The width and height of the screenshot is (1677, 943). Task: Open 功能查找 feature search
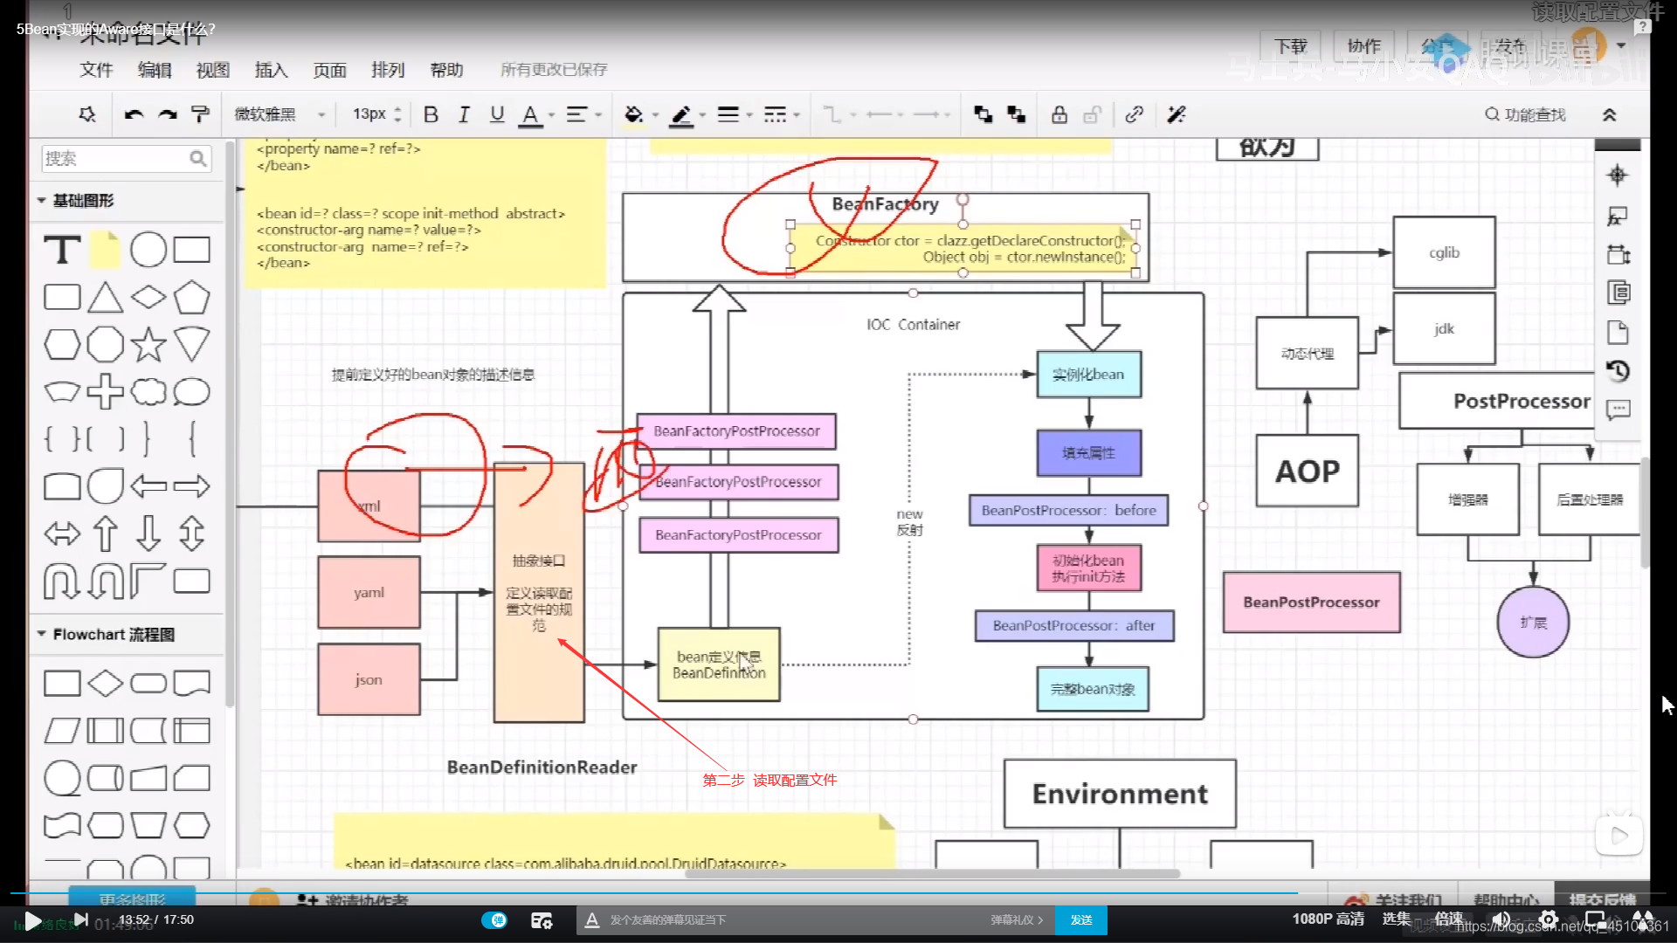coord(1525,114)
